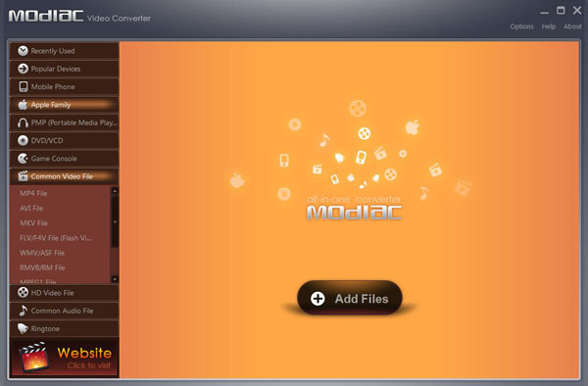This screenshot has height=386, width=588.
Task: Click the DVD/VCD disc icon
Action: click(23, 140)
